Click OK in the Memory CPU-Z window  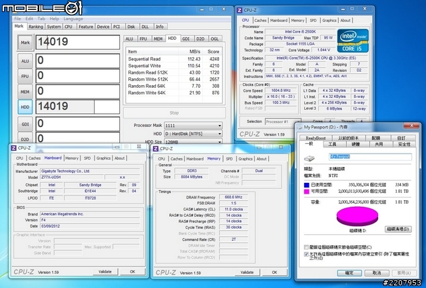[x=274, y=272]
